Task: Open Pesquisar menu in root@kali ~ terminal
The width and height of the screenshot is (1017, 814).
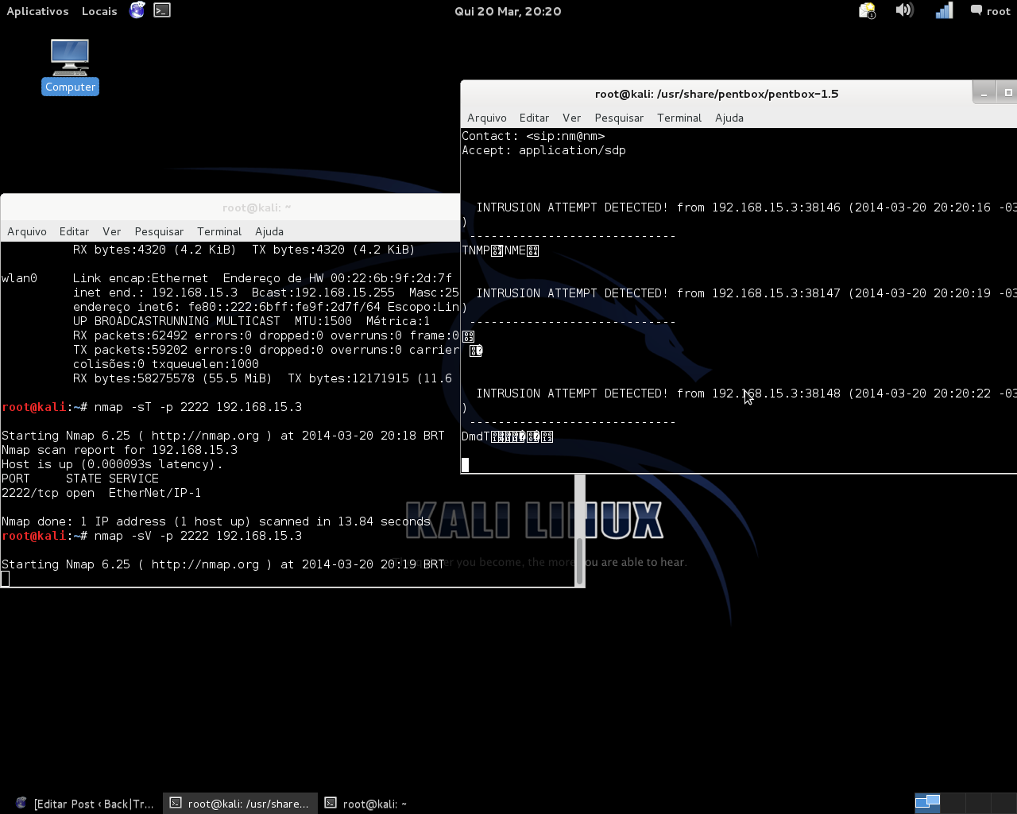Action: click(x=159, y=231)
